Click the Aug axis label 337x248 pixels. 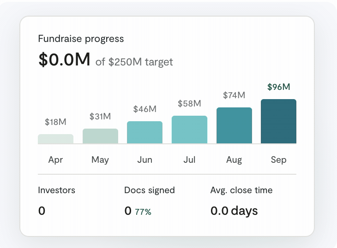tap(234, 160)
